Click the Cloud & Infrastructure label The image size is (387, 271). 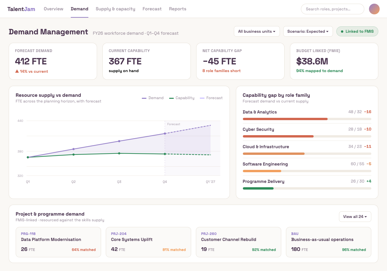coord(266,147)
